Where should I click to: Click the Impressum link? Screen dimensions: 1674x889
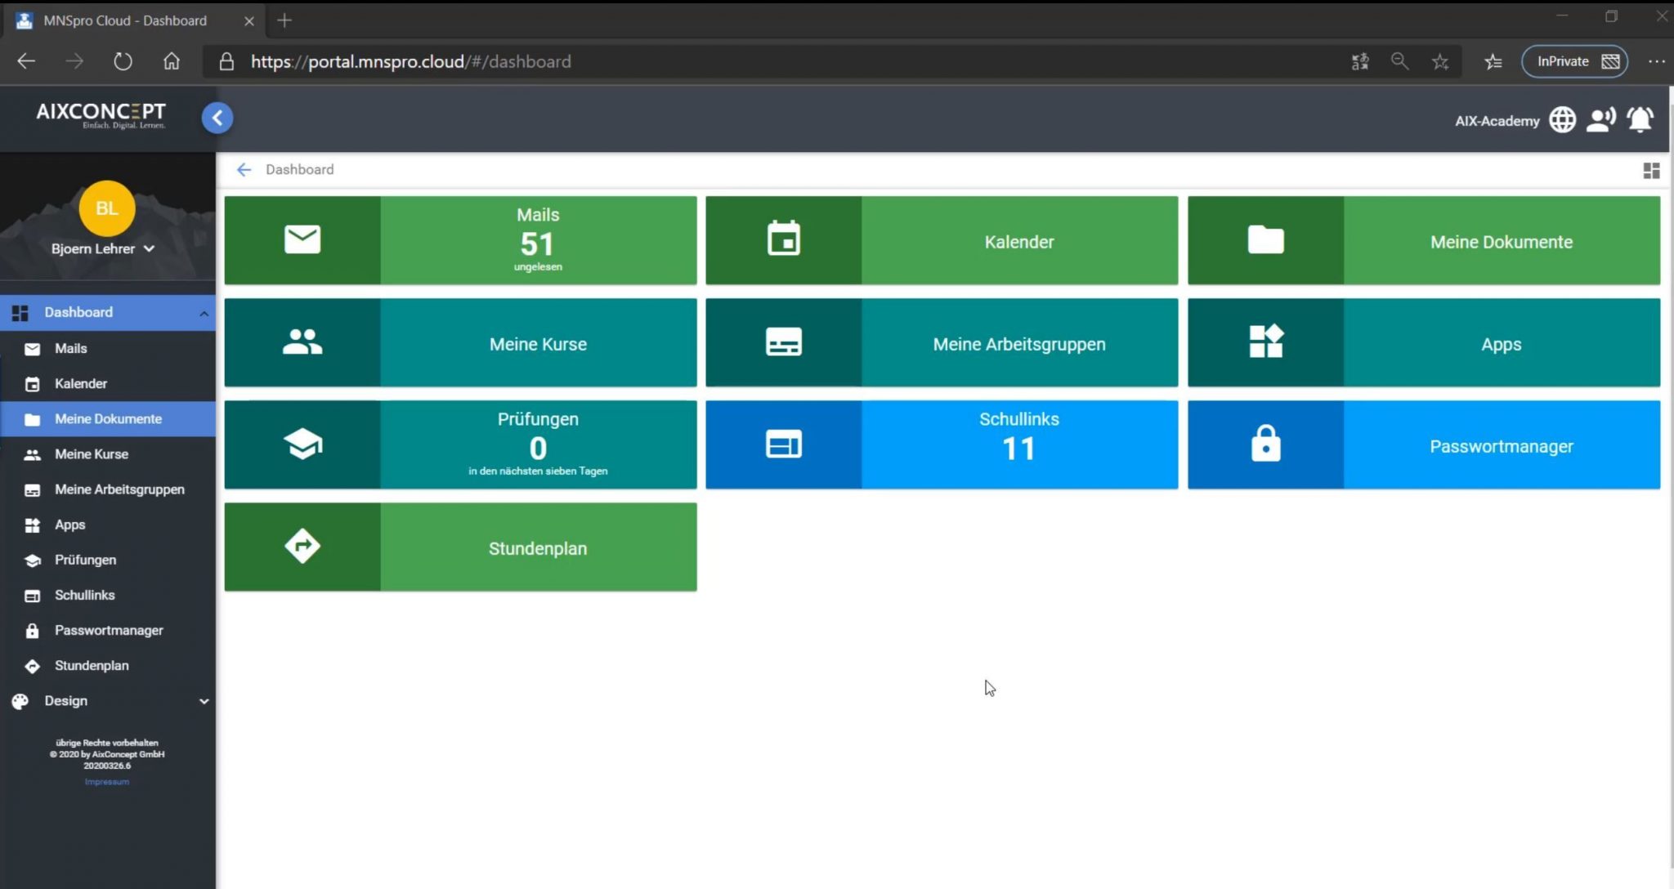107,781
